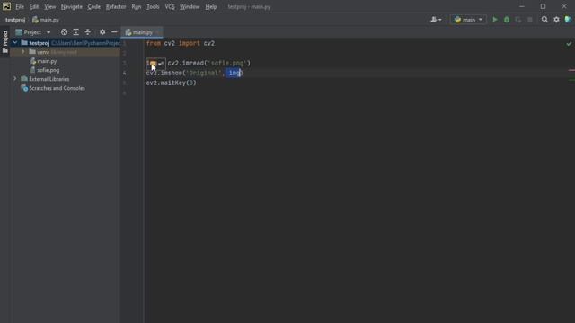Open the user account icon menu
The image size is (575, 323).
coord(436,20)
